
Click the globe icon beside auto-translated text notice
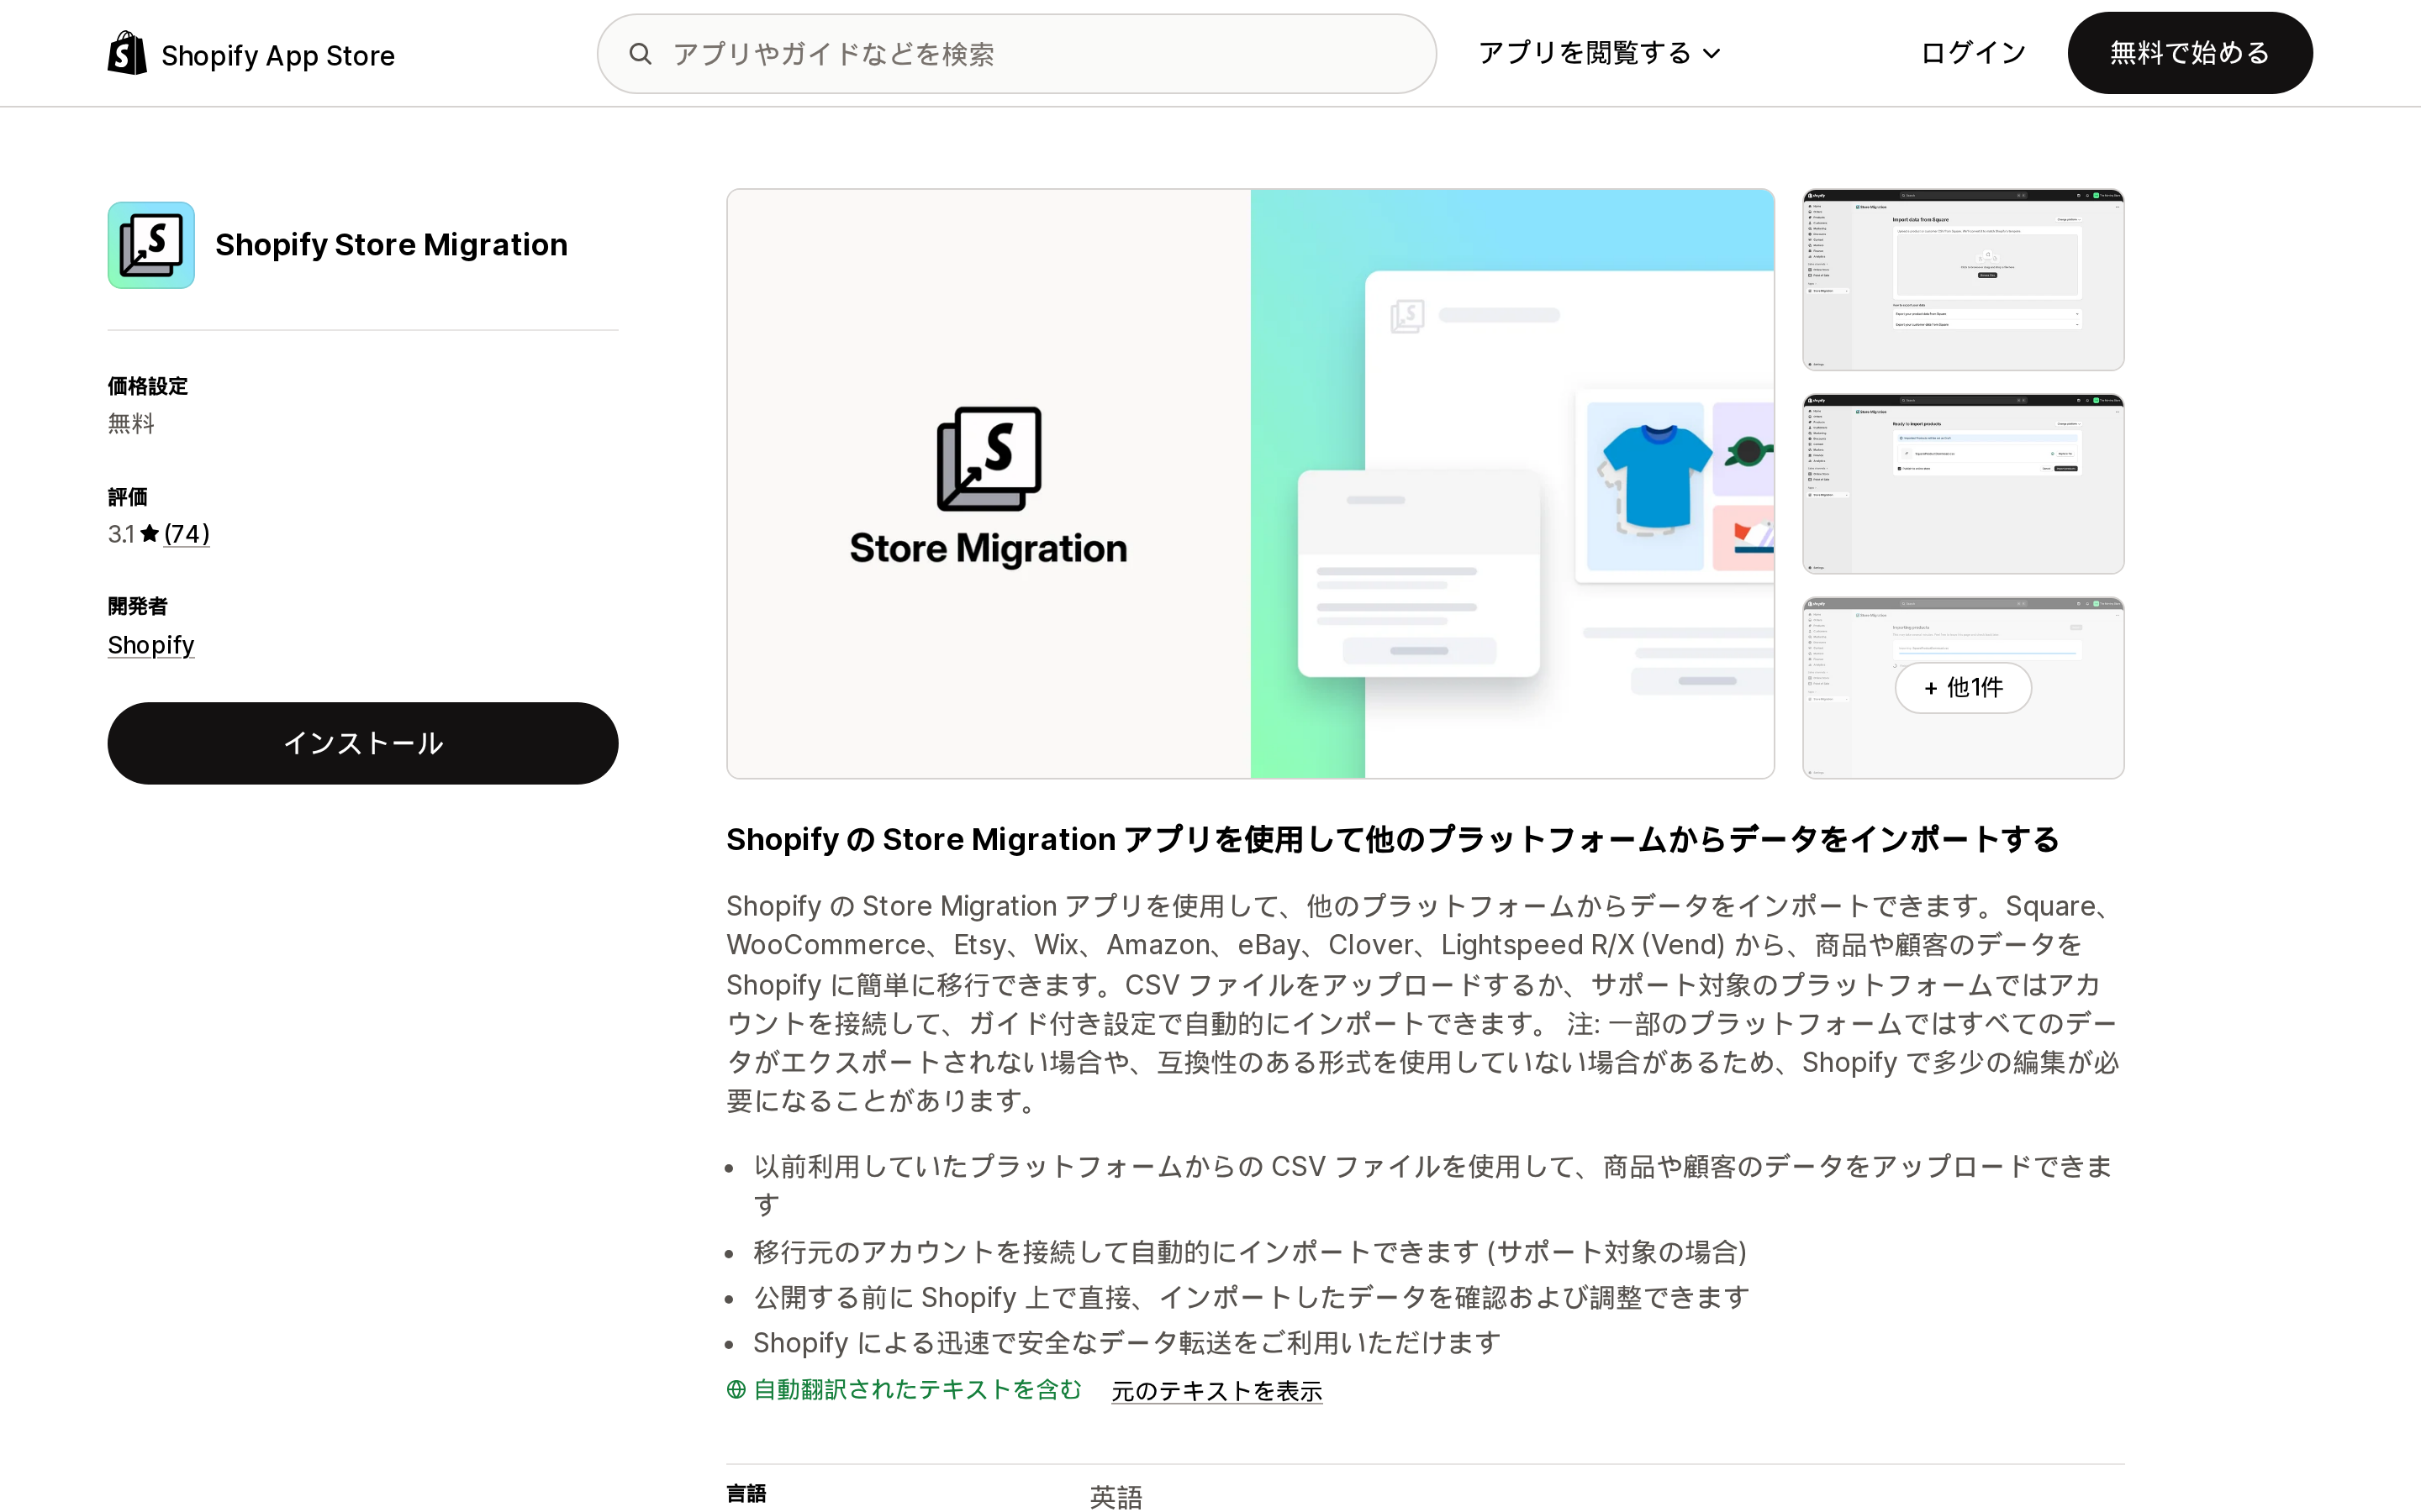coord(736,1389)
